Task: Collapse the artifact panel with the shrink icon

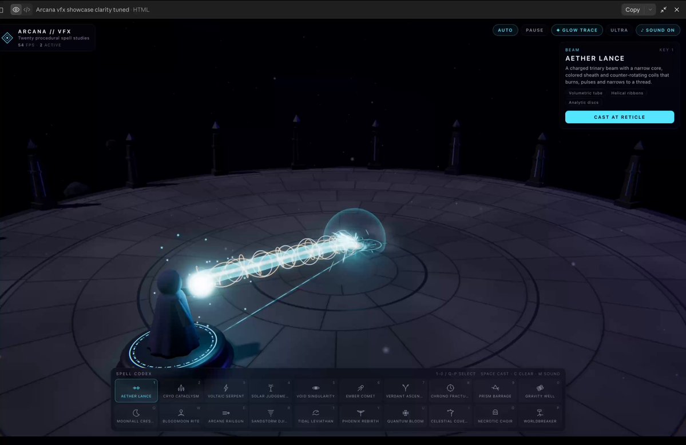Action: point(663,10)
